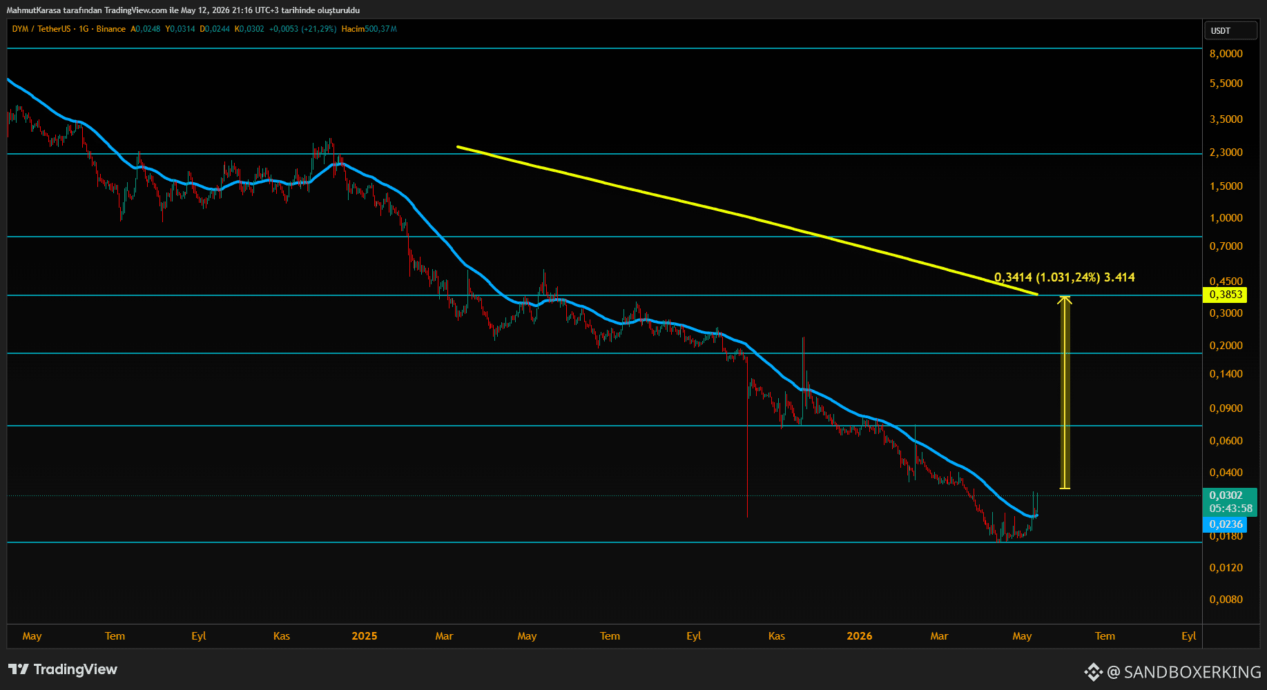Click the Kas marker just before 2025
1267x690 pixels.
(282, 636)
